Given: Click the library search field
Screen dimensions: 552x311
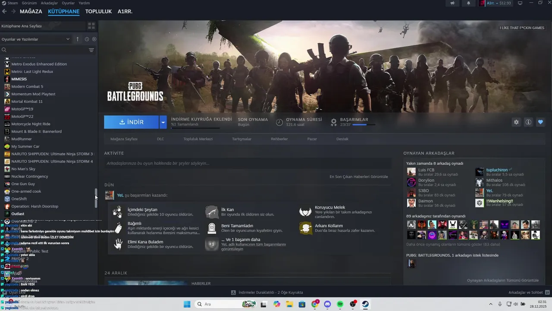Looking at the screenshot, I should [x=43, y=50].
